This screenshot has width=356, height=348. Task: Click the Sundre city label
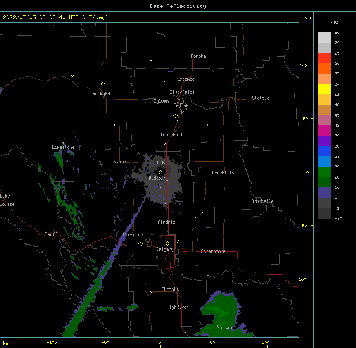[x=121, y=162]
